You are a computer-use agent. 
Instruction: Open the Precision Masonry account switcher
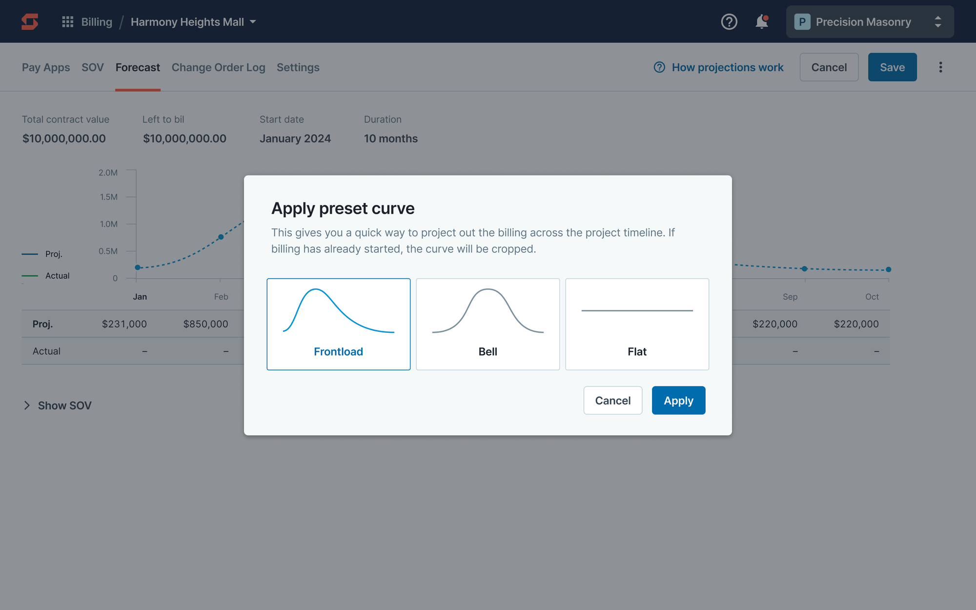click(869, 21)
